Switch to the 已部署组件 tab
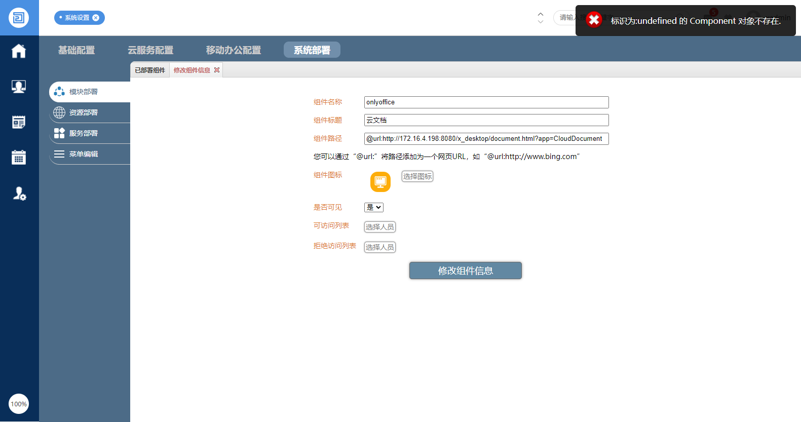 click(x=150, y=70)
